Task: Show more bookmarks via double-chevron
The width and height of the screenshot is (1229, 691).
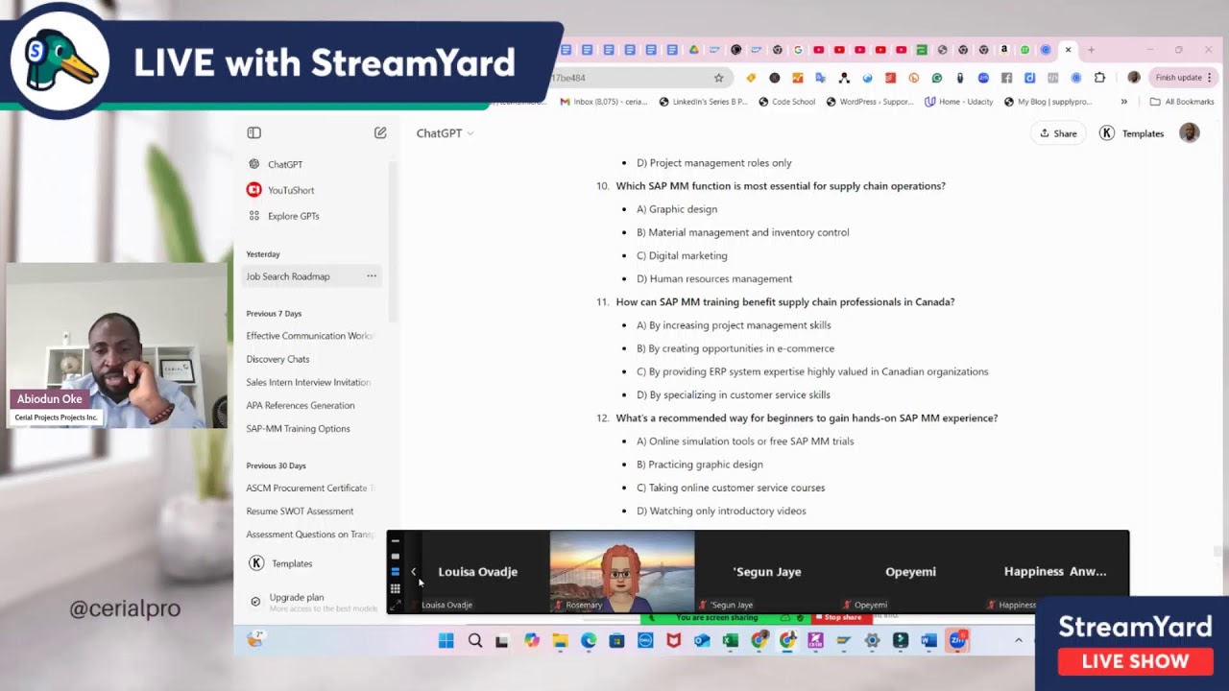Action: click(x=1124, y=102)
